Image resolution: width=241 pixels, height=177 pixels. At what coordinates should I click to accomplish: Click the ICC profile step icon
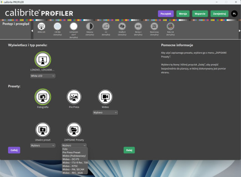(x=138, y=26)
